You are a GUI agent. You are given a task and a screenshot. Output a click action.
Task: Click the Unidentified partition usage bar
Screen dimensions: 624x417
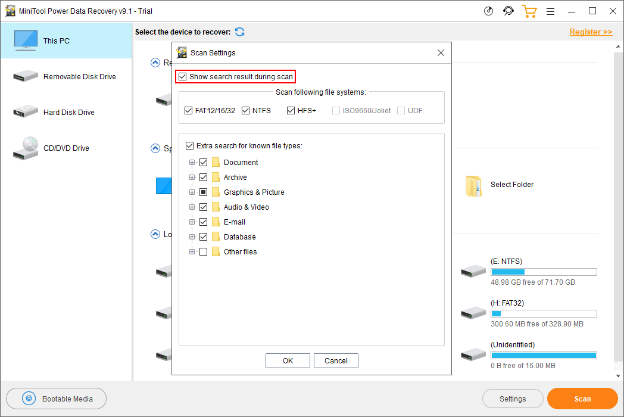click(544, 355)
